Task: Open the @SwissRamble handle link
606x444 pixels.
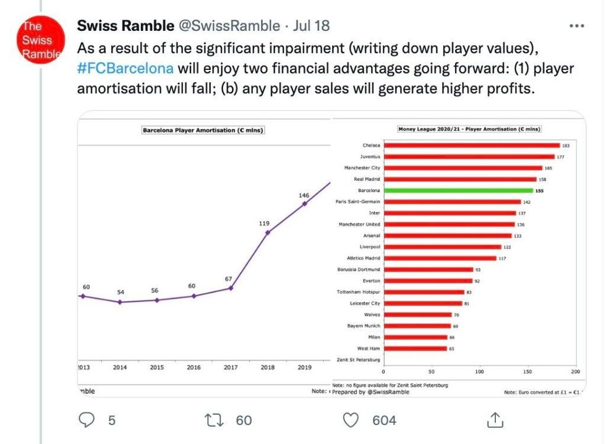Action: point(229,26)
